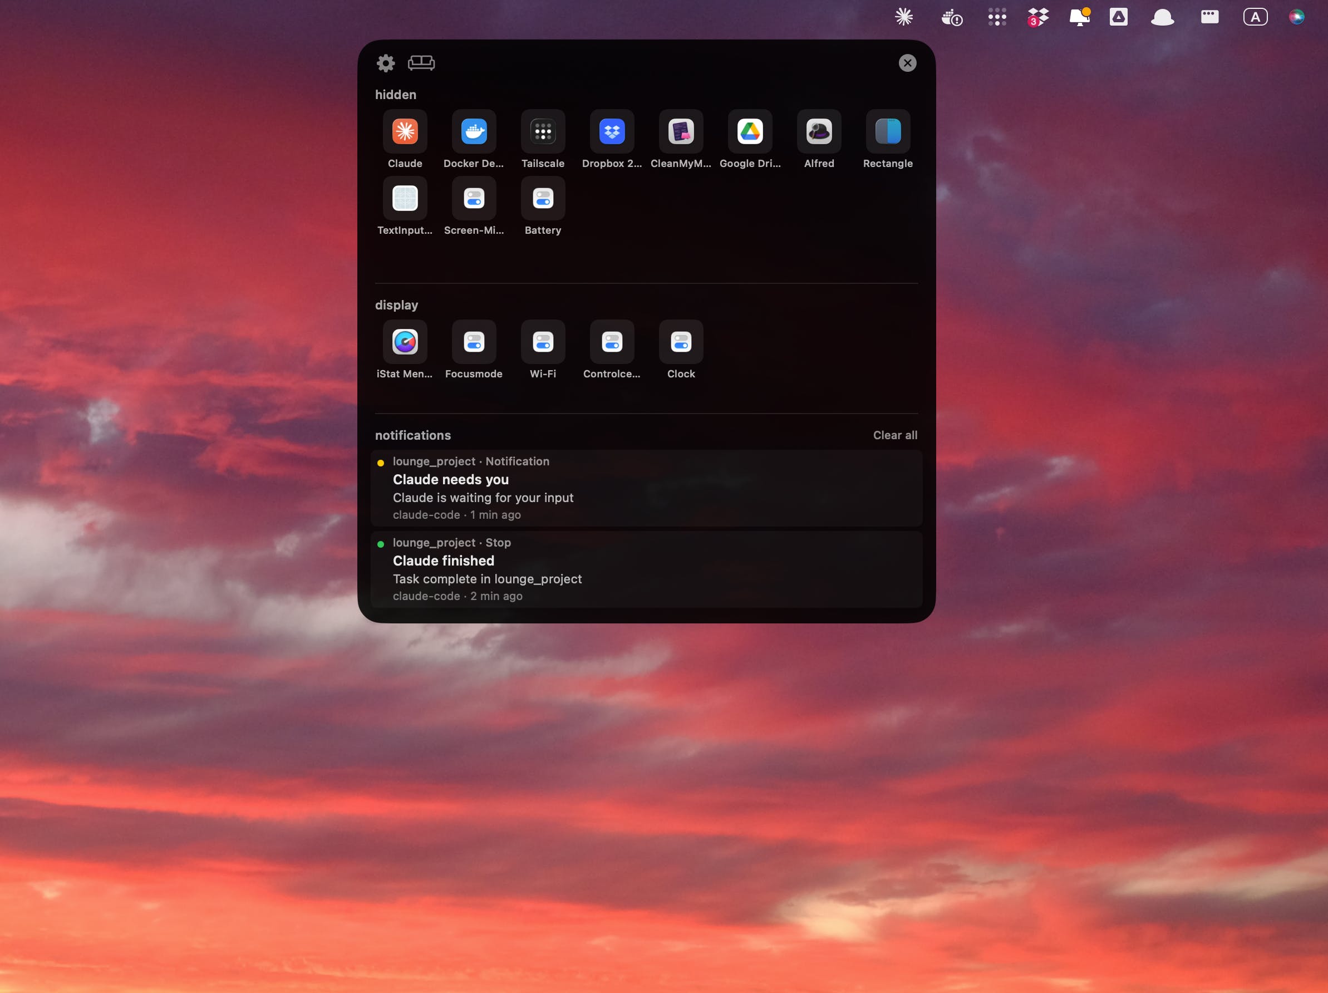The height and width of the screenshot is (993, 1328).
Task: Click the couch icon next to gear
Action: [421, 63]
